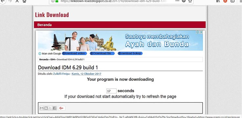Open the Beranda navigation menu item
Viewport: 242px width, 118px height.
pos(44,25)
